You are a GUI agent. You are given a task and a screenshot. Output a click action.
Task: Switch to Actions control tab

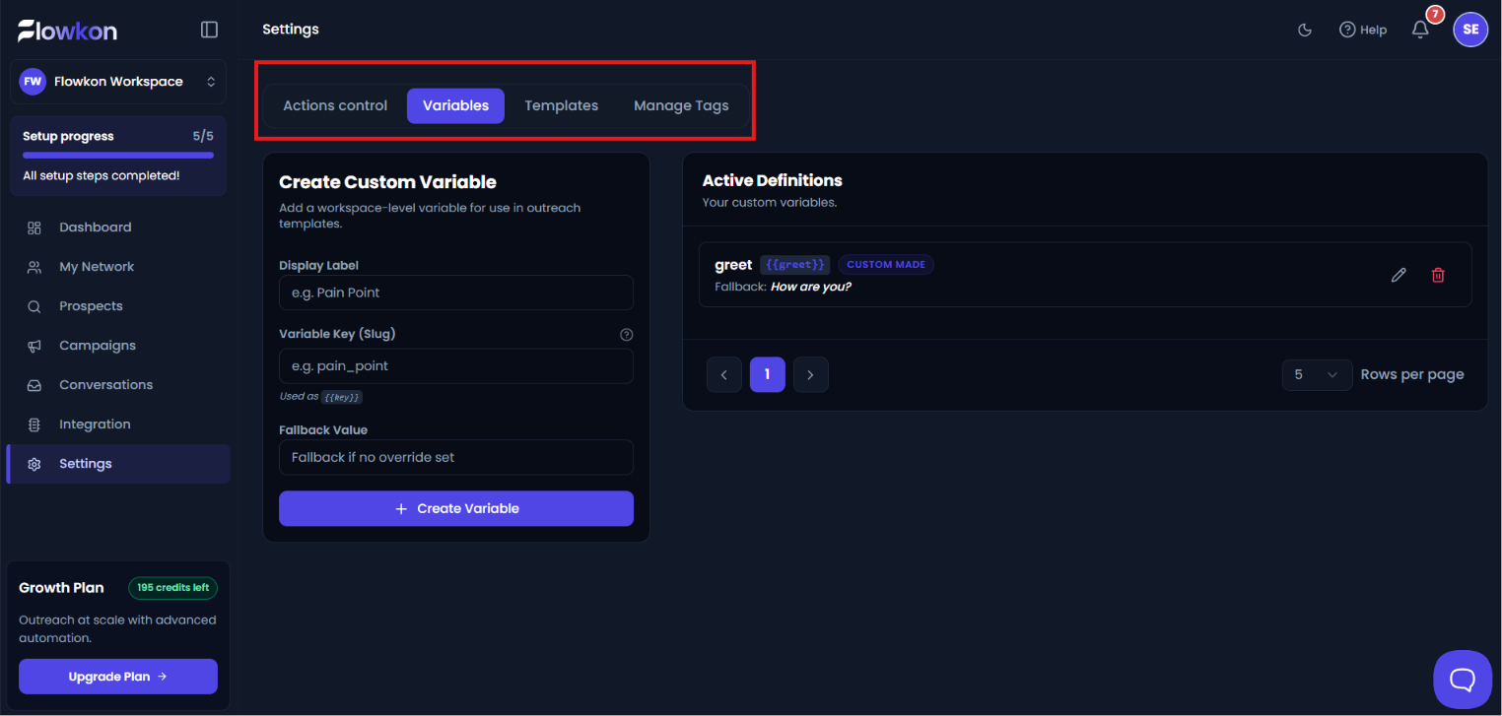335,105
